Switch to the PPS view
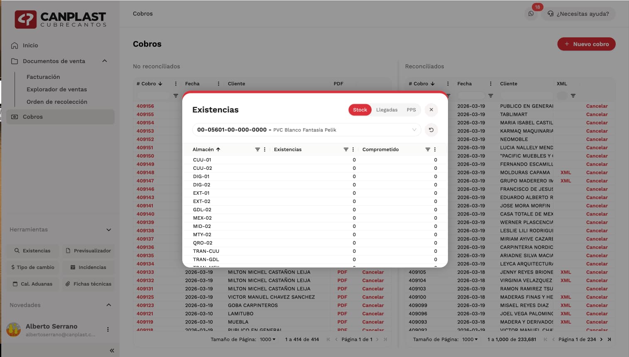The height and width of the screenshot is (357, 629). tap(411, 110)
